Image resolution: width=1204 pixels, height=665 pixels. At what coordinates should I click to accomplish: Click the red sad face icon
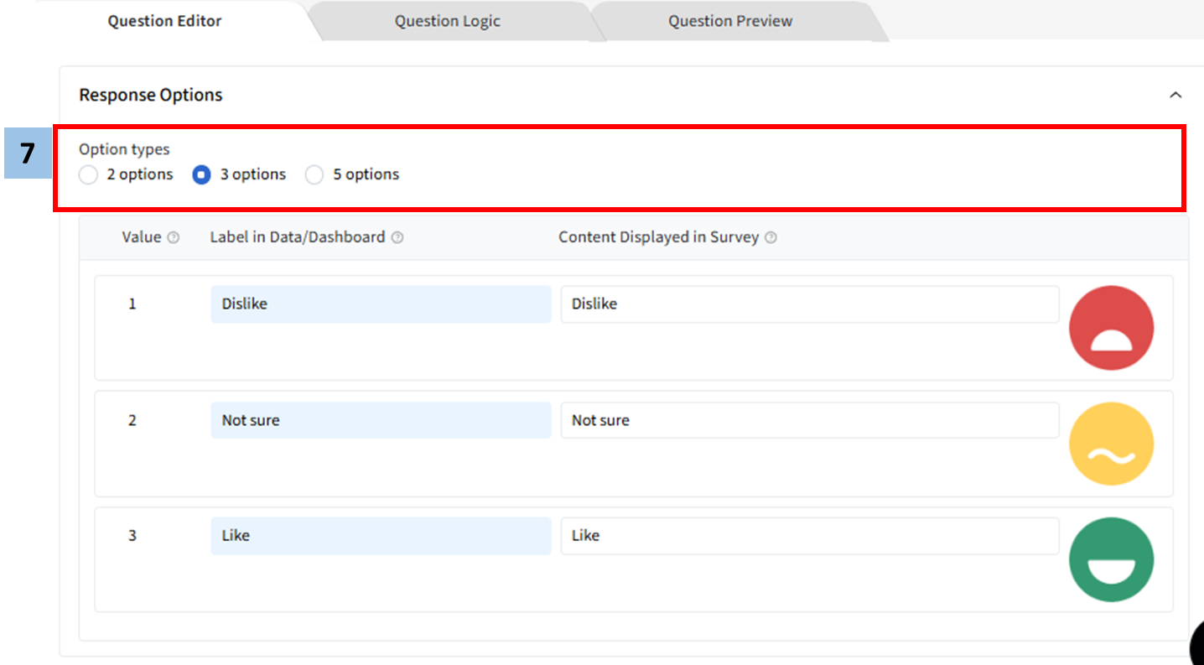click(1111, 328)
